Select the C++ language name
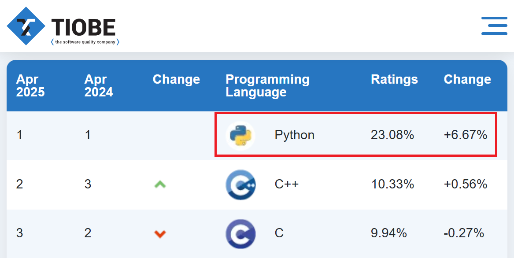514x258 pixels. pos(286,184)
